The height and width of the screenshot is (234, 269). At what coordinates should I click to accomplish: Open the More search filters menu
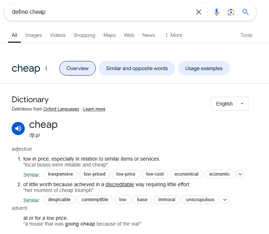[174, 35]
